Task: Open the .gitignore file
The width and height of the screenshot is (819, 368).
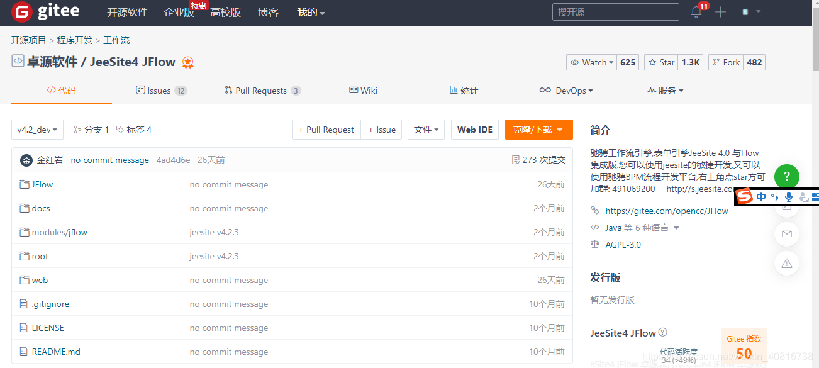Action: click(x=50, y=304)
